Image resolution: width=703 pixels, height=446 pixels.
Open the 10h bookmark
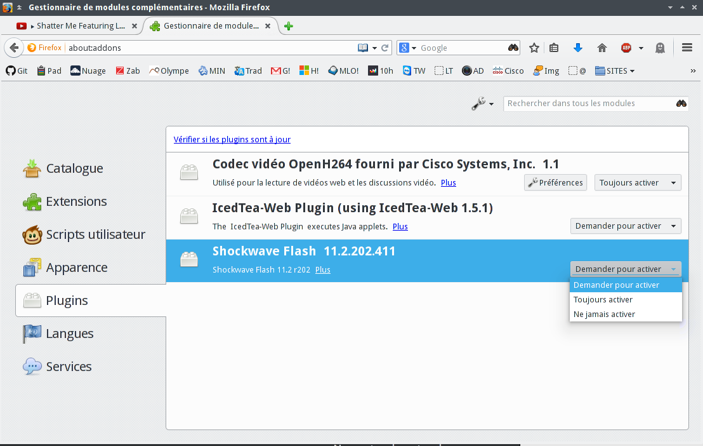(x=381, y=71)
